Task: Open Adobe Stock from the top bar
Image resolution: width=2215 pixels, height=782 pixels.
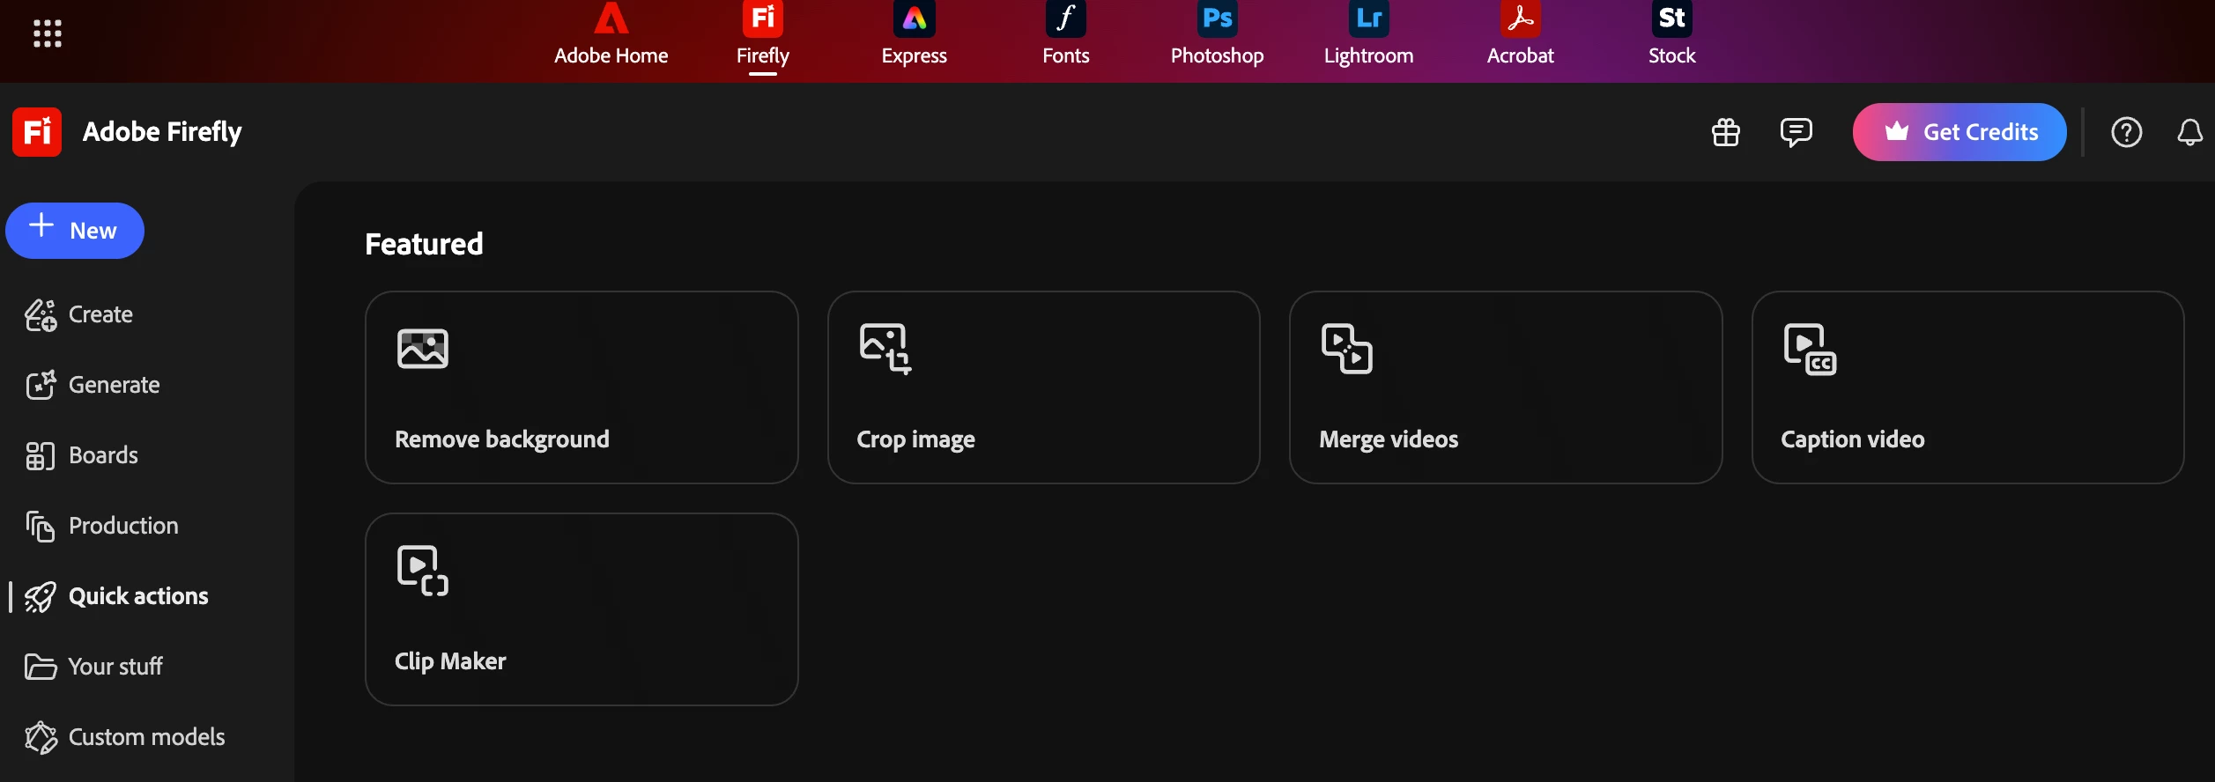Action: [1672, 35]
